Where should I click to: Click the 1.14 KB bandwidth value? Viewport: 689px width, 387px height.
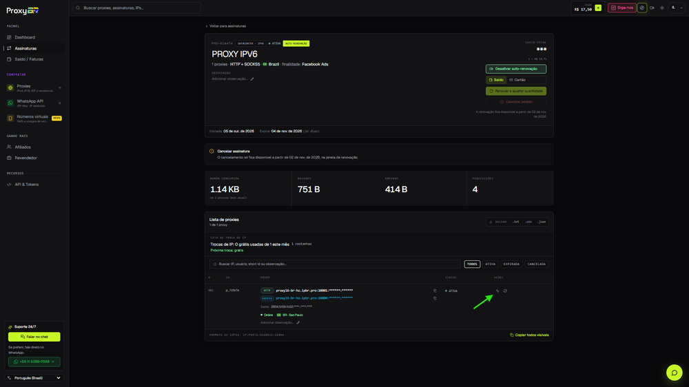point(225,189)
